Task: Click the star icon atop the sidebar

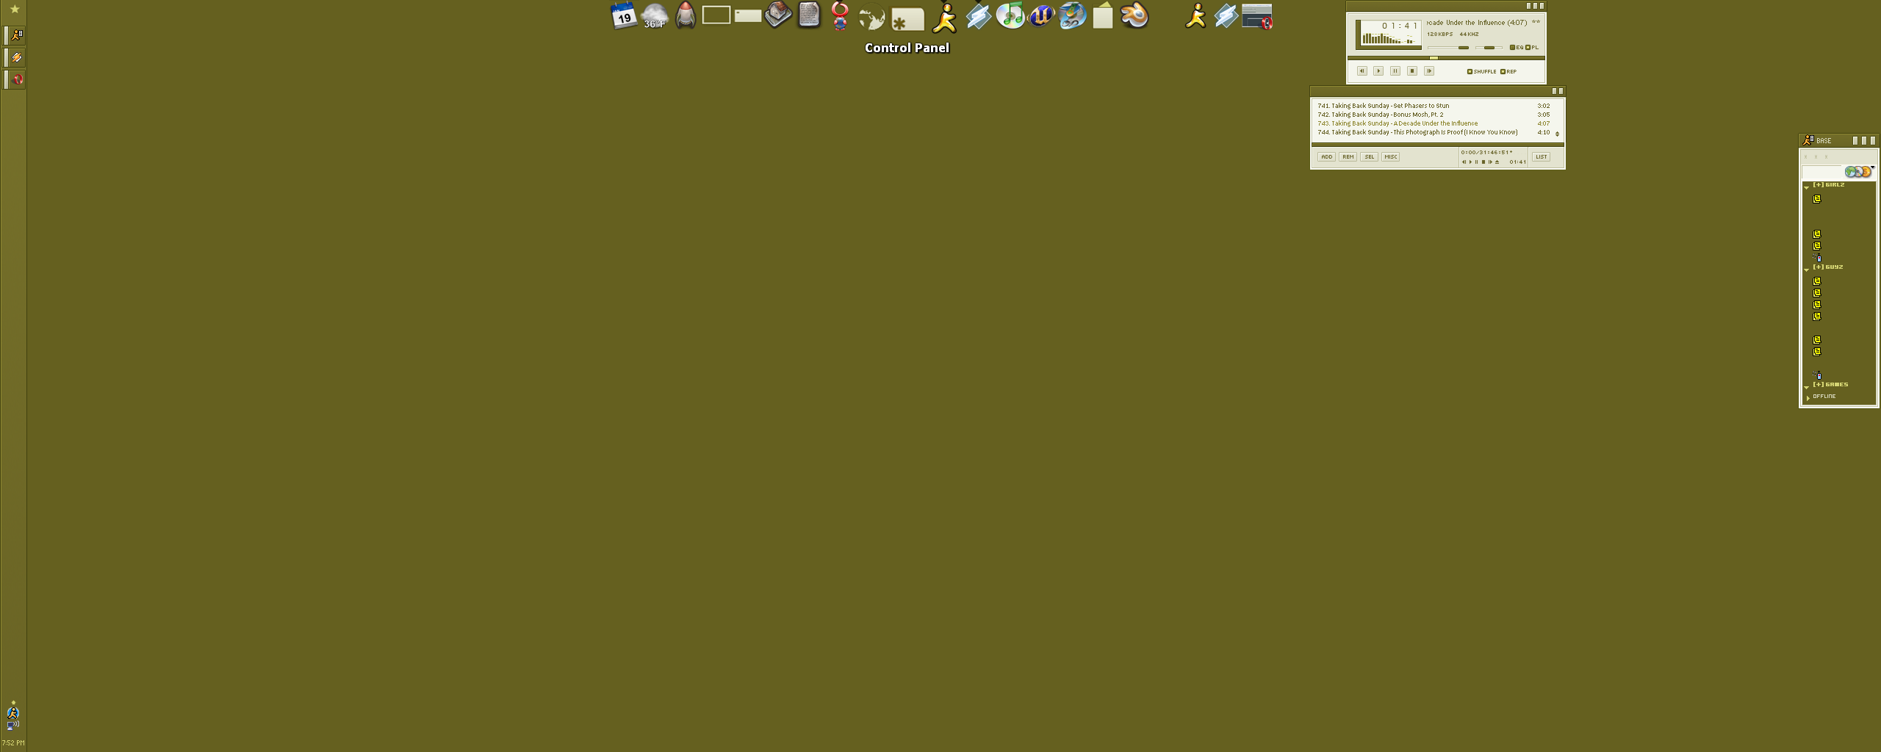Action: [x=14, y=9]
